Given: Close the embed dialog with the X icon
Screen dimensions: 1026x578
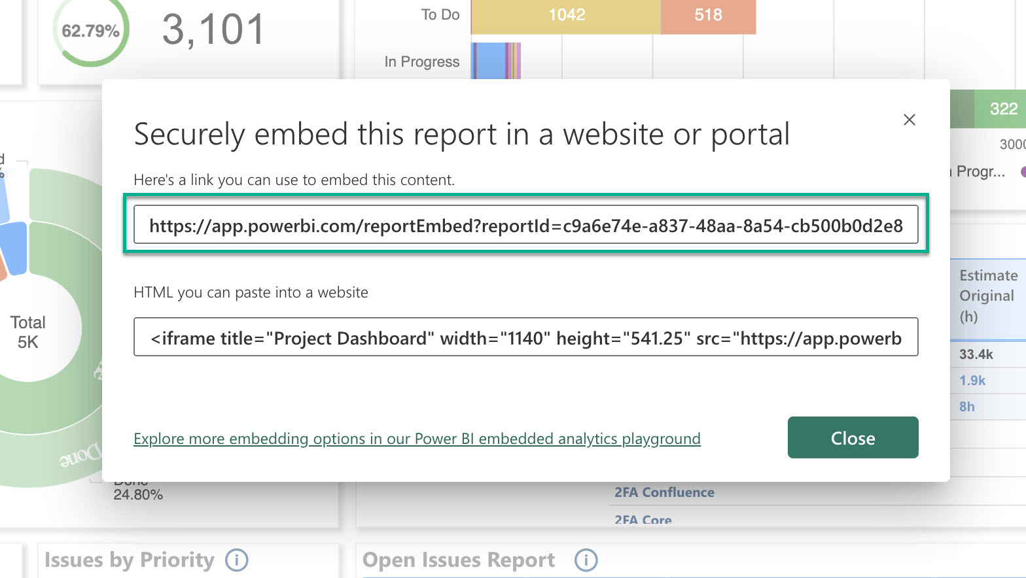Looking at the screenshot, I should point(909,120).
